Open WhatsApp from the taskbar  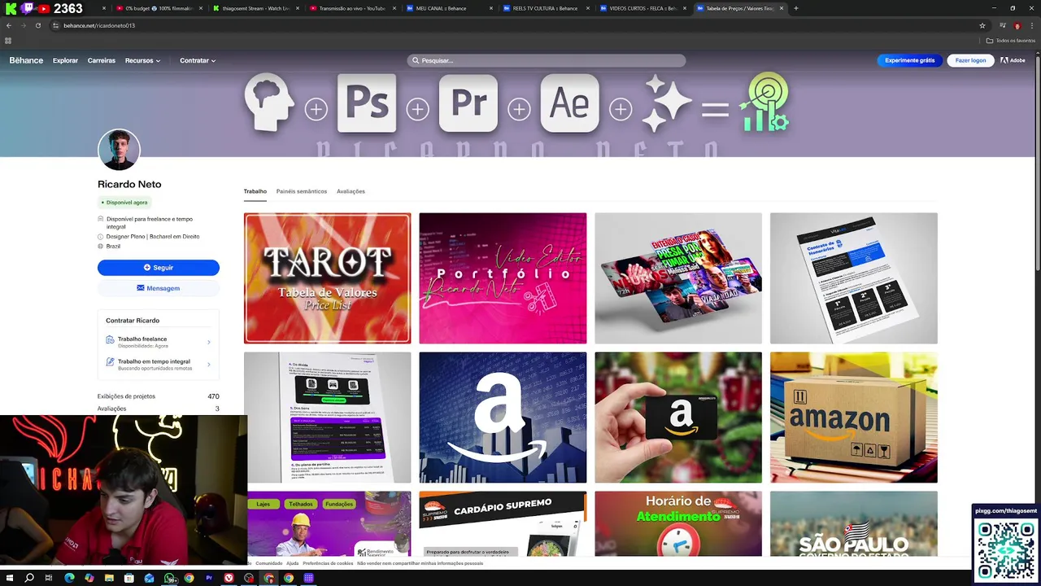pyautogui.click(x=169, y=578)
